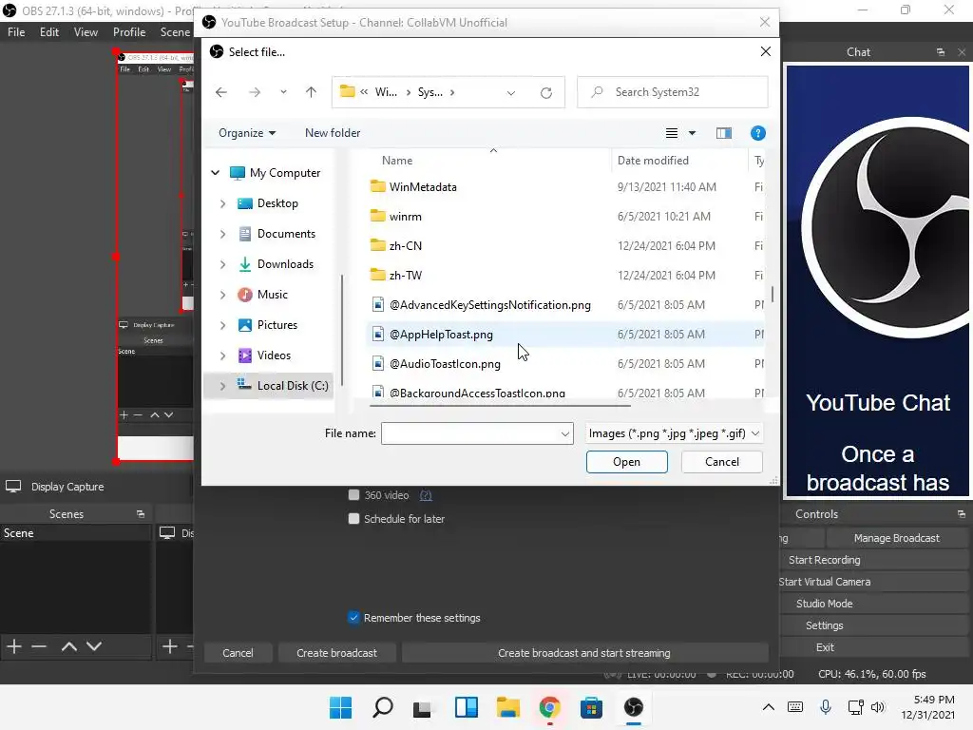973x730 pixels.
Task: Expand the Local Disk (C:) node
Action: [x=222, y=386]
